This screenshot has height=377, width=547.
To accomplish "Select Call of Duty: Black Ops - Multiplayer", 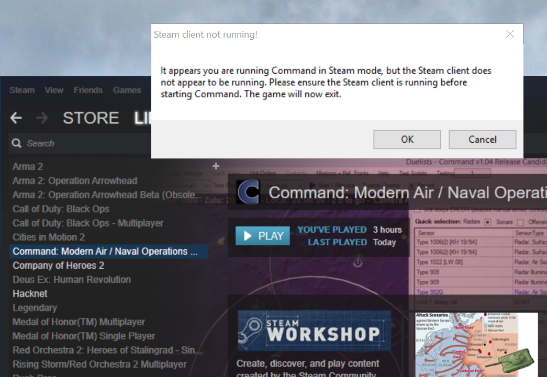I will 88,223.
